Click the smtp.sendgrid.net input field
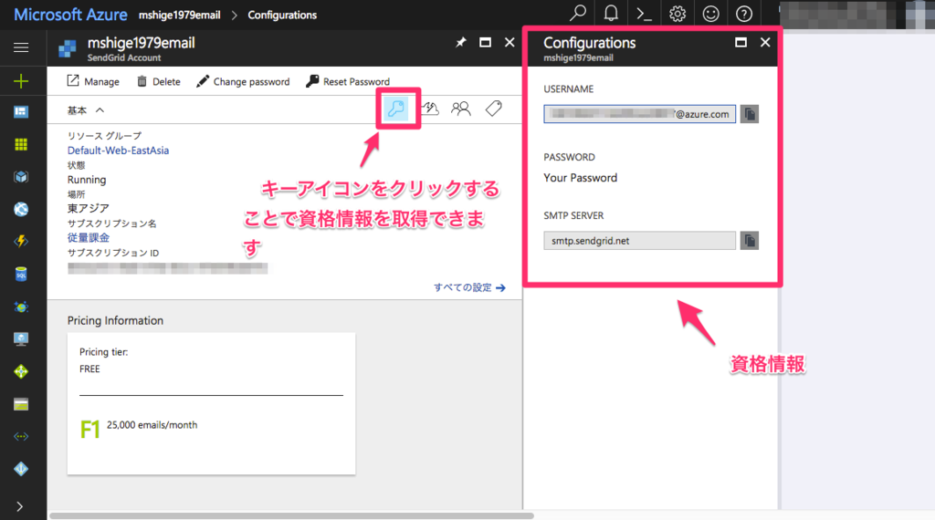Image resolution: width=935 pixels, height=520 pixels. 639,241
